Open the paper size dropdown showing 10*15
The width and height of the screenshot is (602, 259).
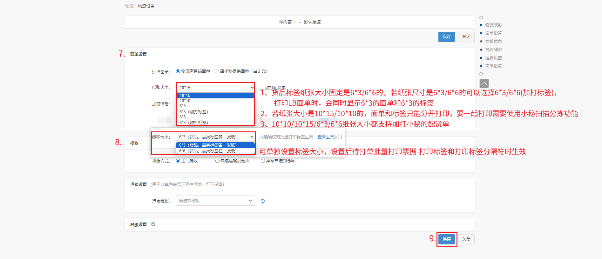click(216, 88)
